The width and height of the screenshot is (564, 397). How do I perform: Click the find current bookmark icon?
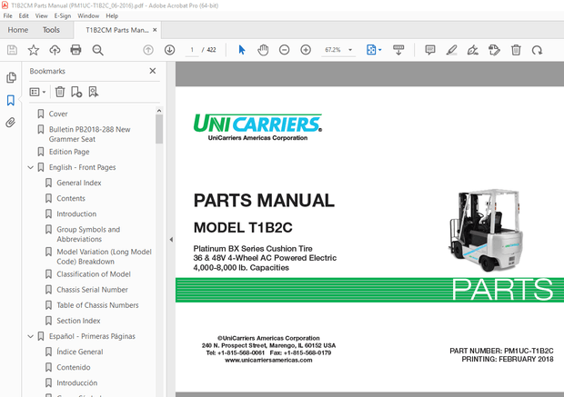pos(93,92)
